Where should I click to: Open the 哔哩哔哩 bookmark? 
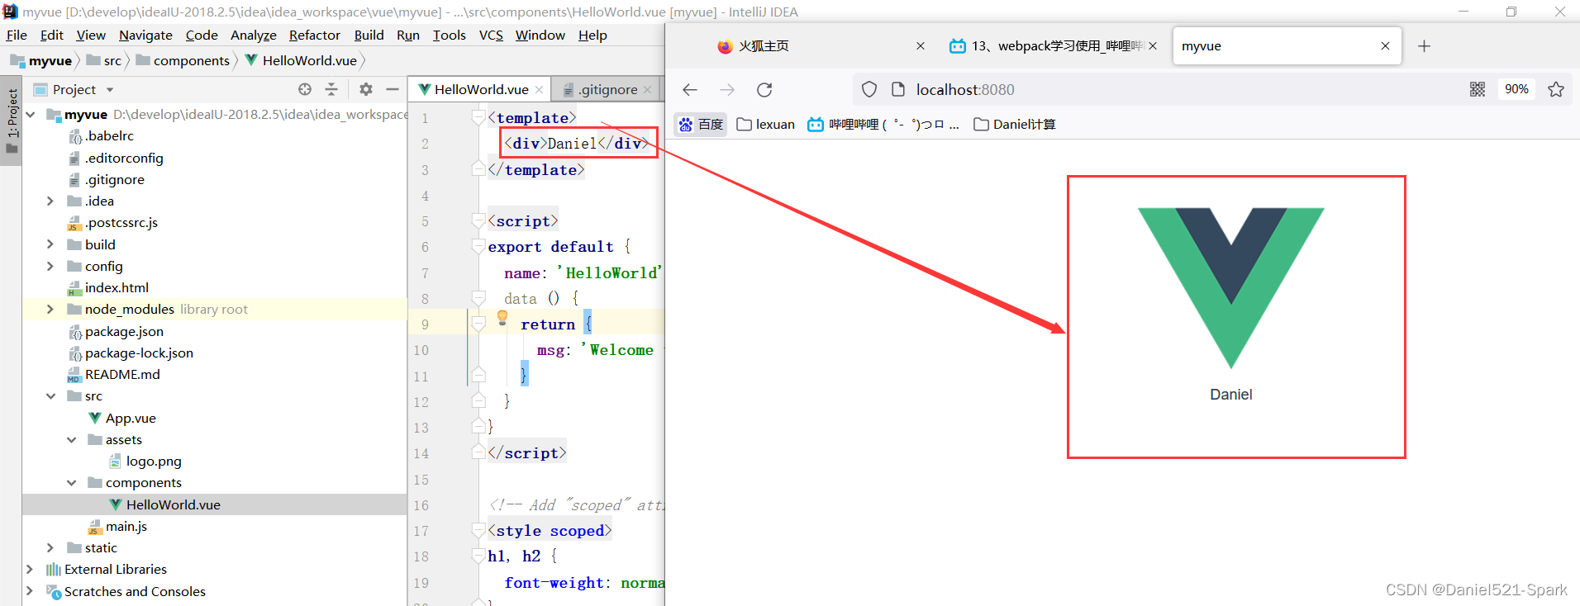click(x=883, y=124)
